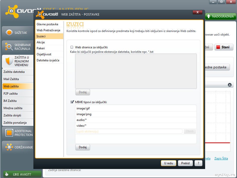Open Datoteka izvješća settings page

coord(49,60)
